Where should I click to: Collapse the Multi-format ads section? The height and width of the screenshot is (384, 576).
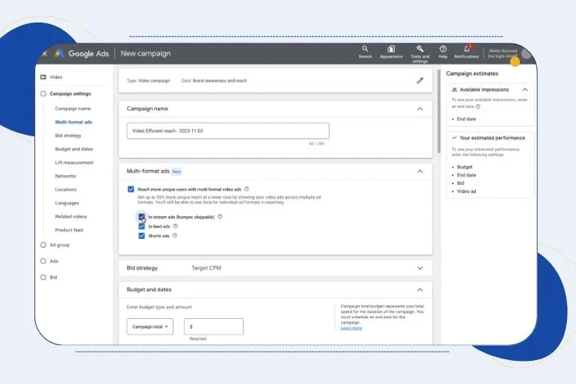point(420,171)
